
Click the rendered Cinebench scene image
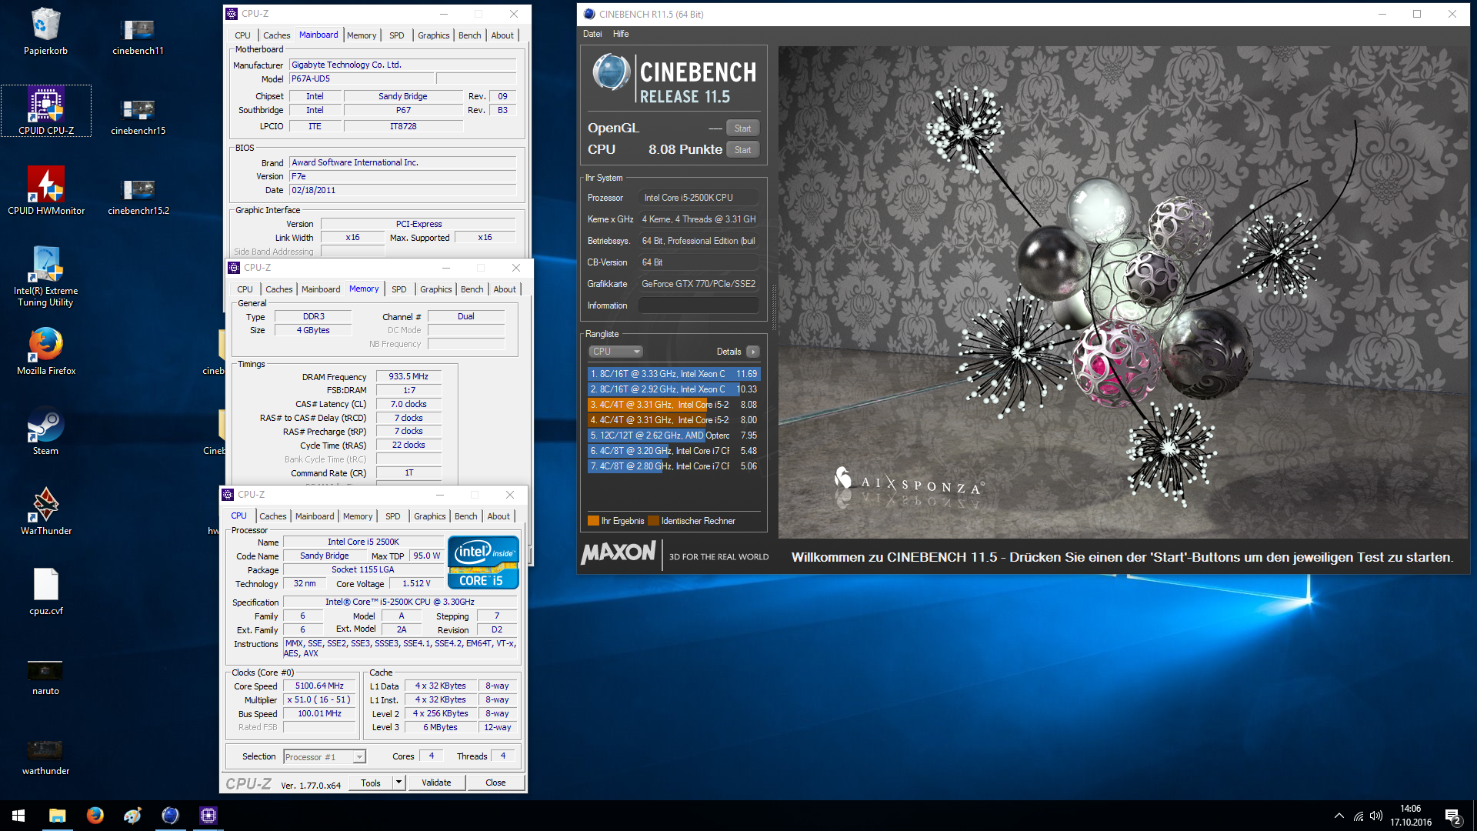(1123, 292)
